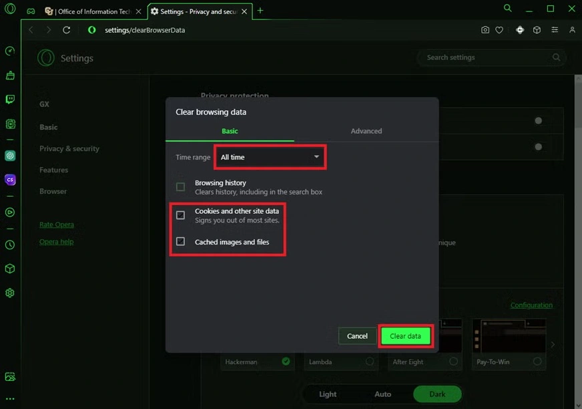The height and width of the screenshot is (409, 582).
Task: Reload the page with refresh icon
Action: (67, 30)
